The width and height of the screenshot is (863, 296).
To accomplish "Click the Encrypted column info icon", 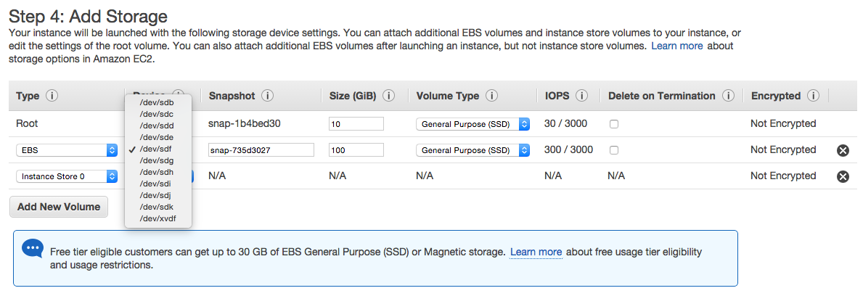I will 813,96.
